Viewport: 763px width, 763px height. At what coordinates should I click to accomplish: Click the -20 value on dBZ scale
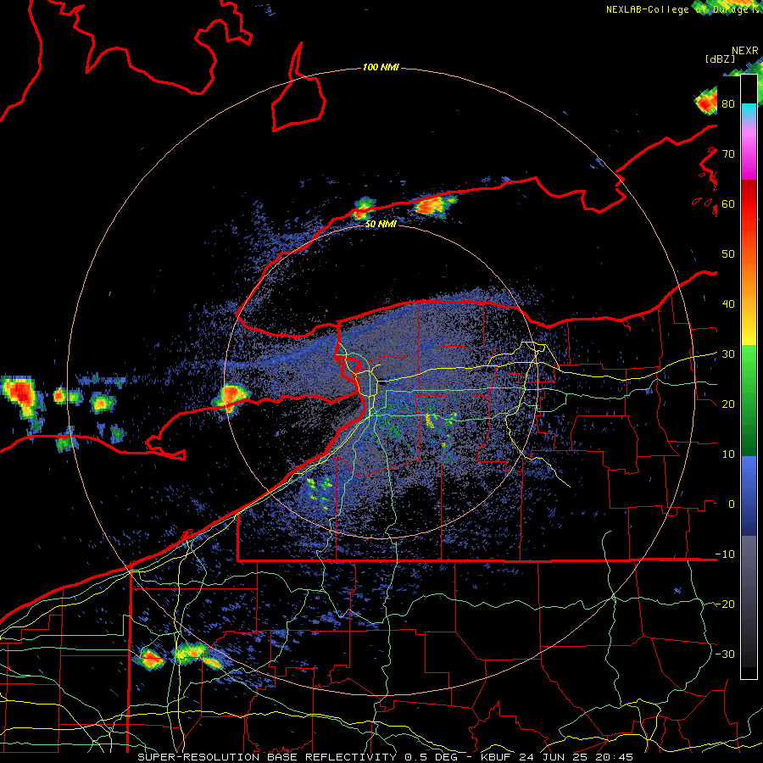725,604
